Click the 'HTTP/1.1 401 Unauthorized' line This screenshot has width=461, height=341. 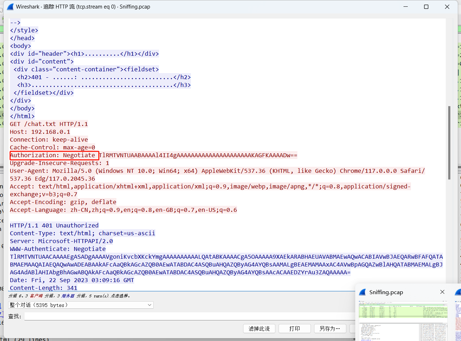click(x=54, y=225)
